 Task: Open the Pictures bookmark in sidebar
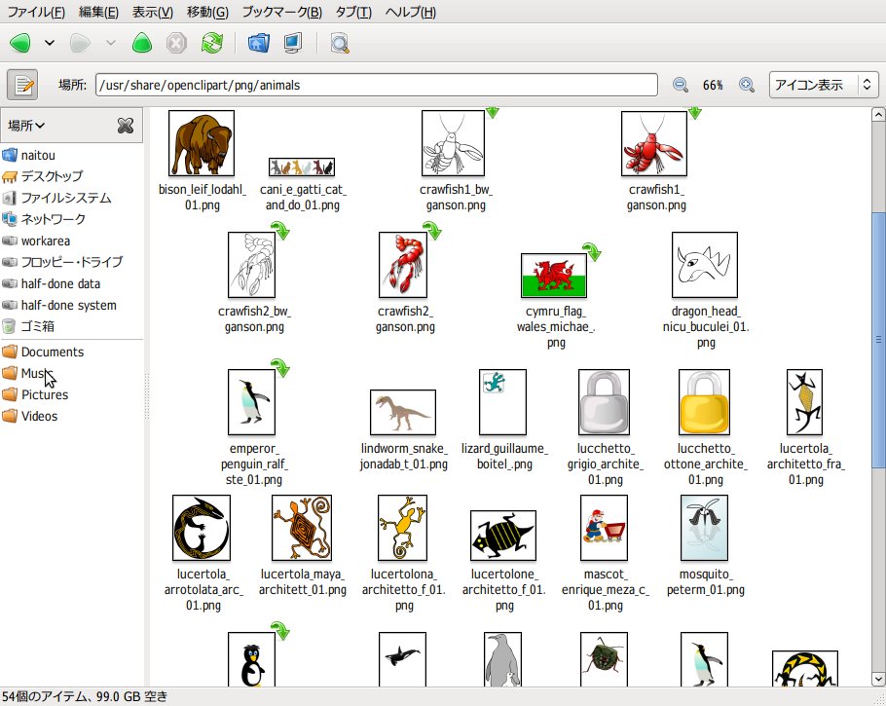point(45,394)
